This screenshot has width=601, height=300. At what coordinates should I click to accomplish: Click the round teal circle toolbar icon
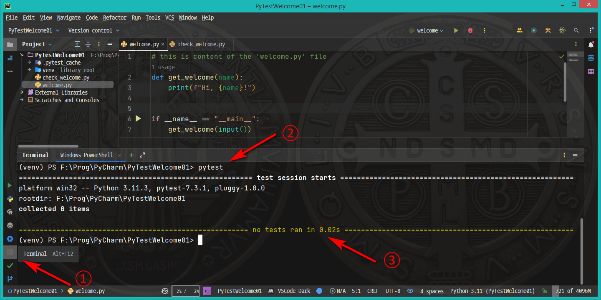(534, 30)
